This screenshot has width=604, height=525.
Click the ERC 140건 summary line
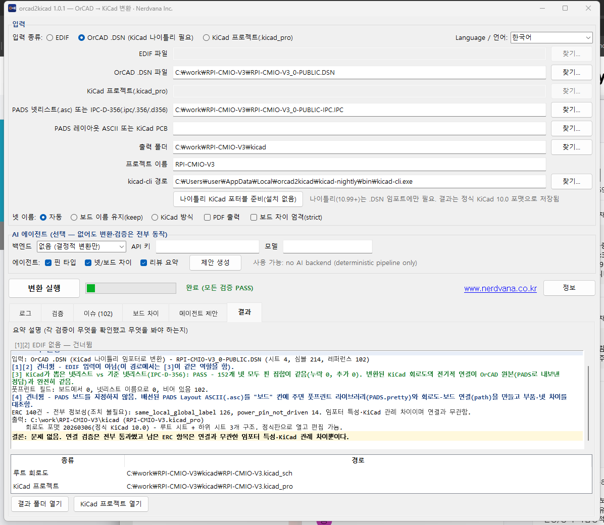(241, 412)
